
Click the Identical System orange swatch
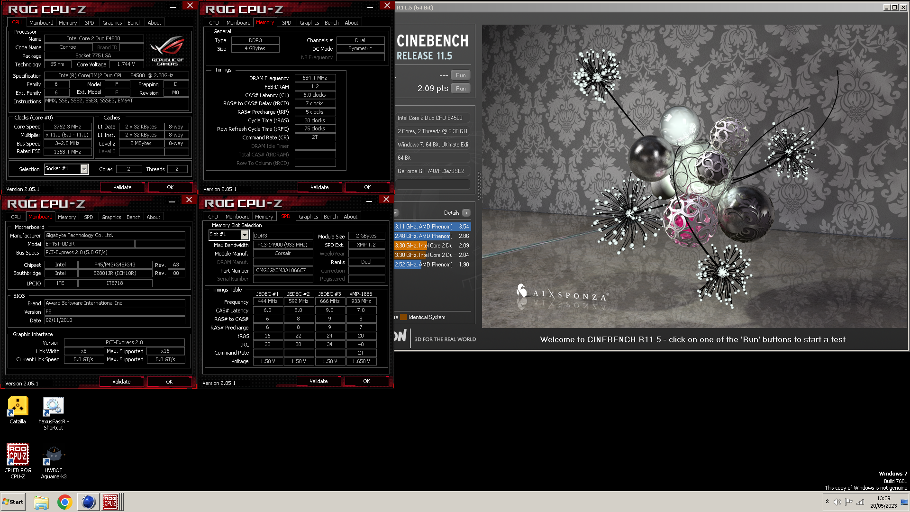tap(404, 317)
